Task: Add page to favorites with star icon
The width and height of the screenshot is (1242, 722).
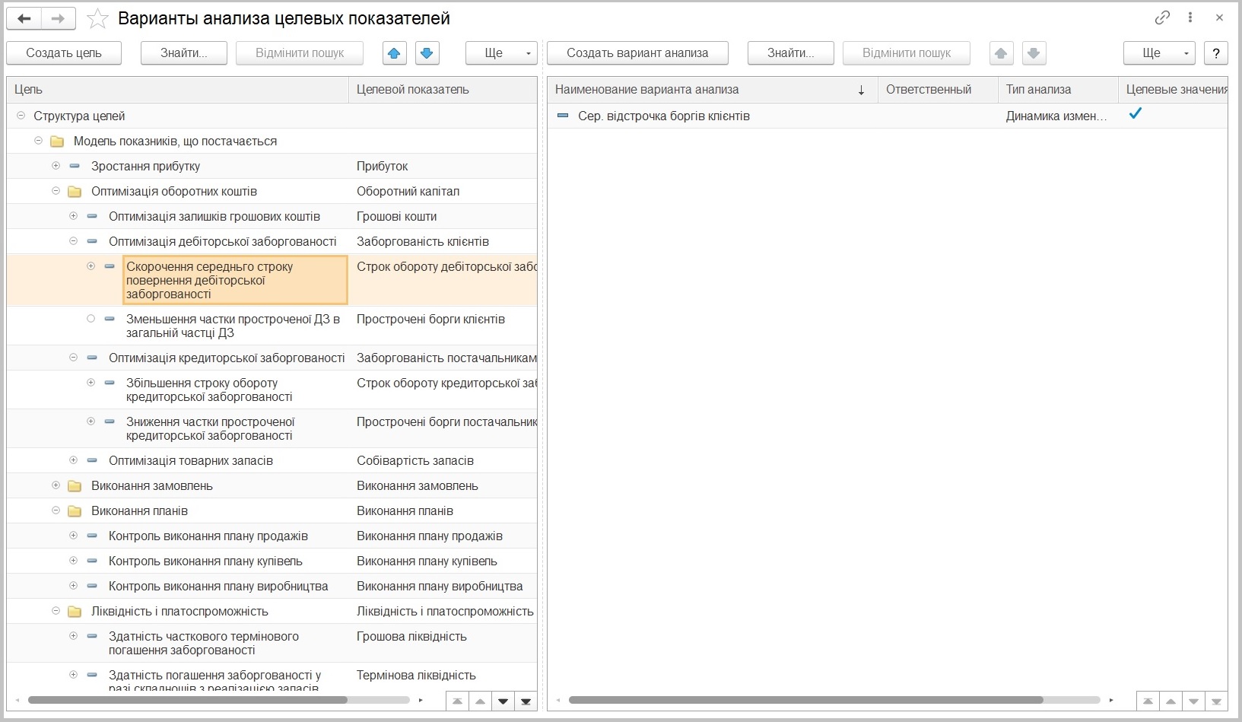Action: (x=97, y=19)
